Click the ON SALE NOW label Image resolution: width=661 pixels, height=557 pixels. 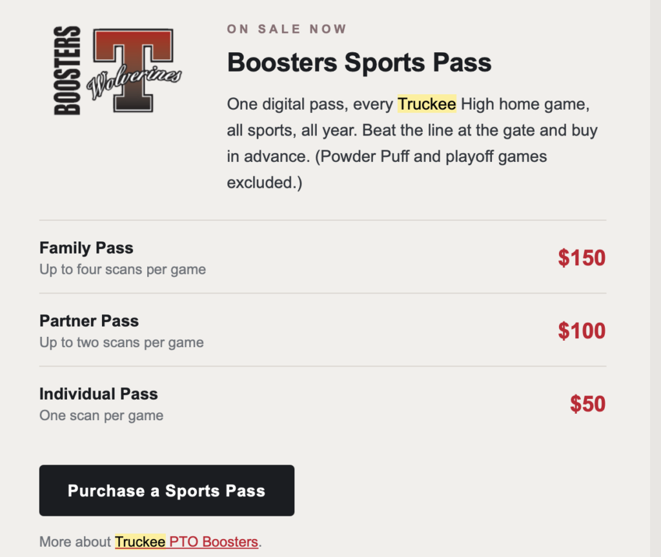pyautogui.click(x=287, y=29)
